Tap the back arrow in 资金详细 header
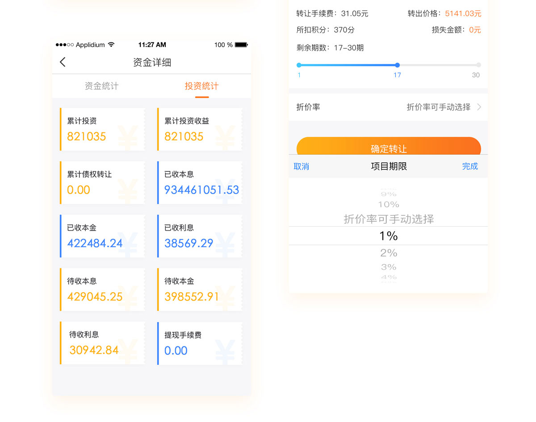This screenshot has height=422, width=536. [x=63, y=62]
